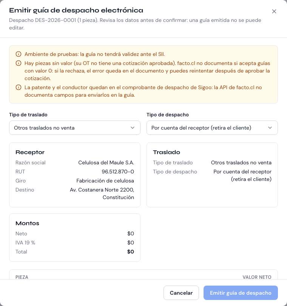Click the Cancelar button

pos(181,293)
